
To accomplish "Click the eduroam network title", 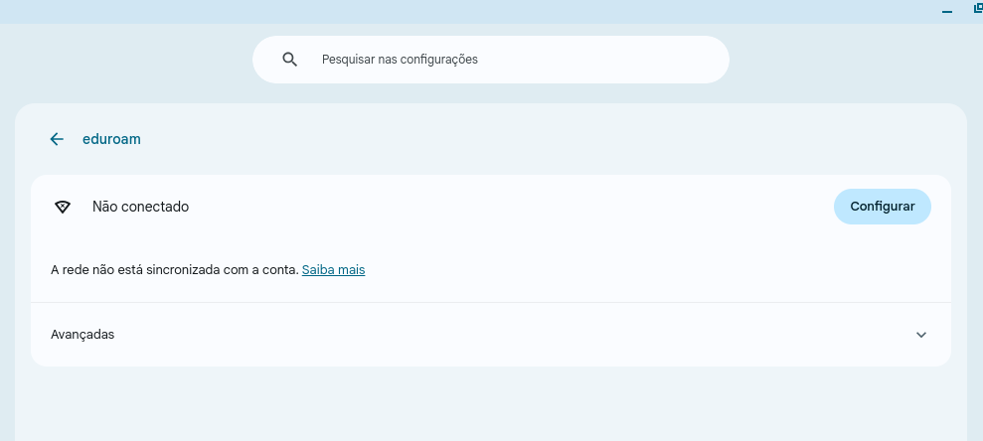I will pyautogui.click(x=111, y=139).
